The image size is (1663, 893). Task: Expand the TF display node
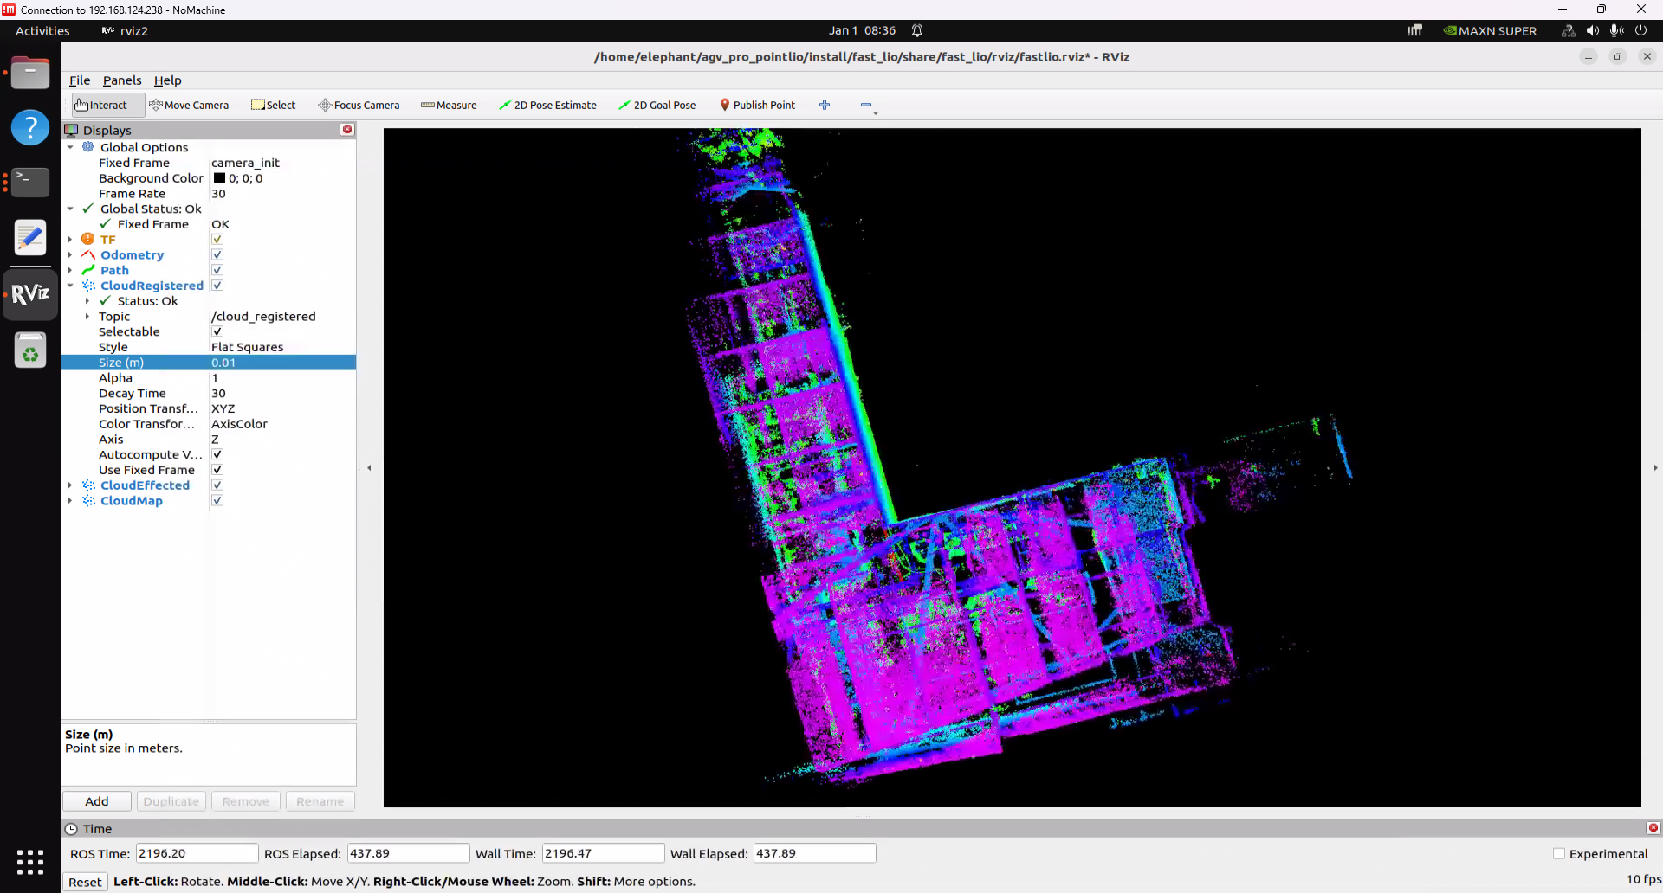coord(70,240)
